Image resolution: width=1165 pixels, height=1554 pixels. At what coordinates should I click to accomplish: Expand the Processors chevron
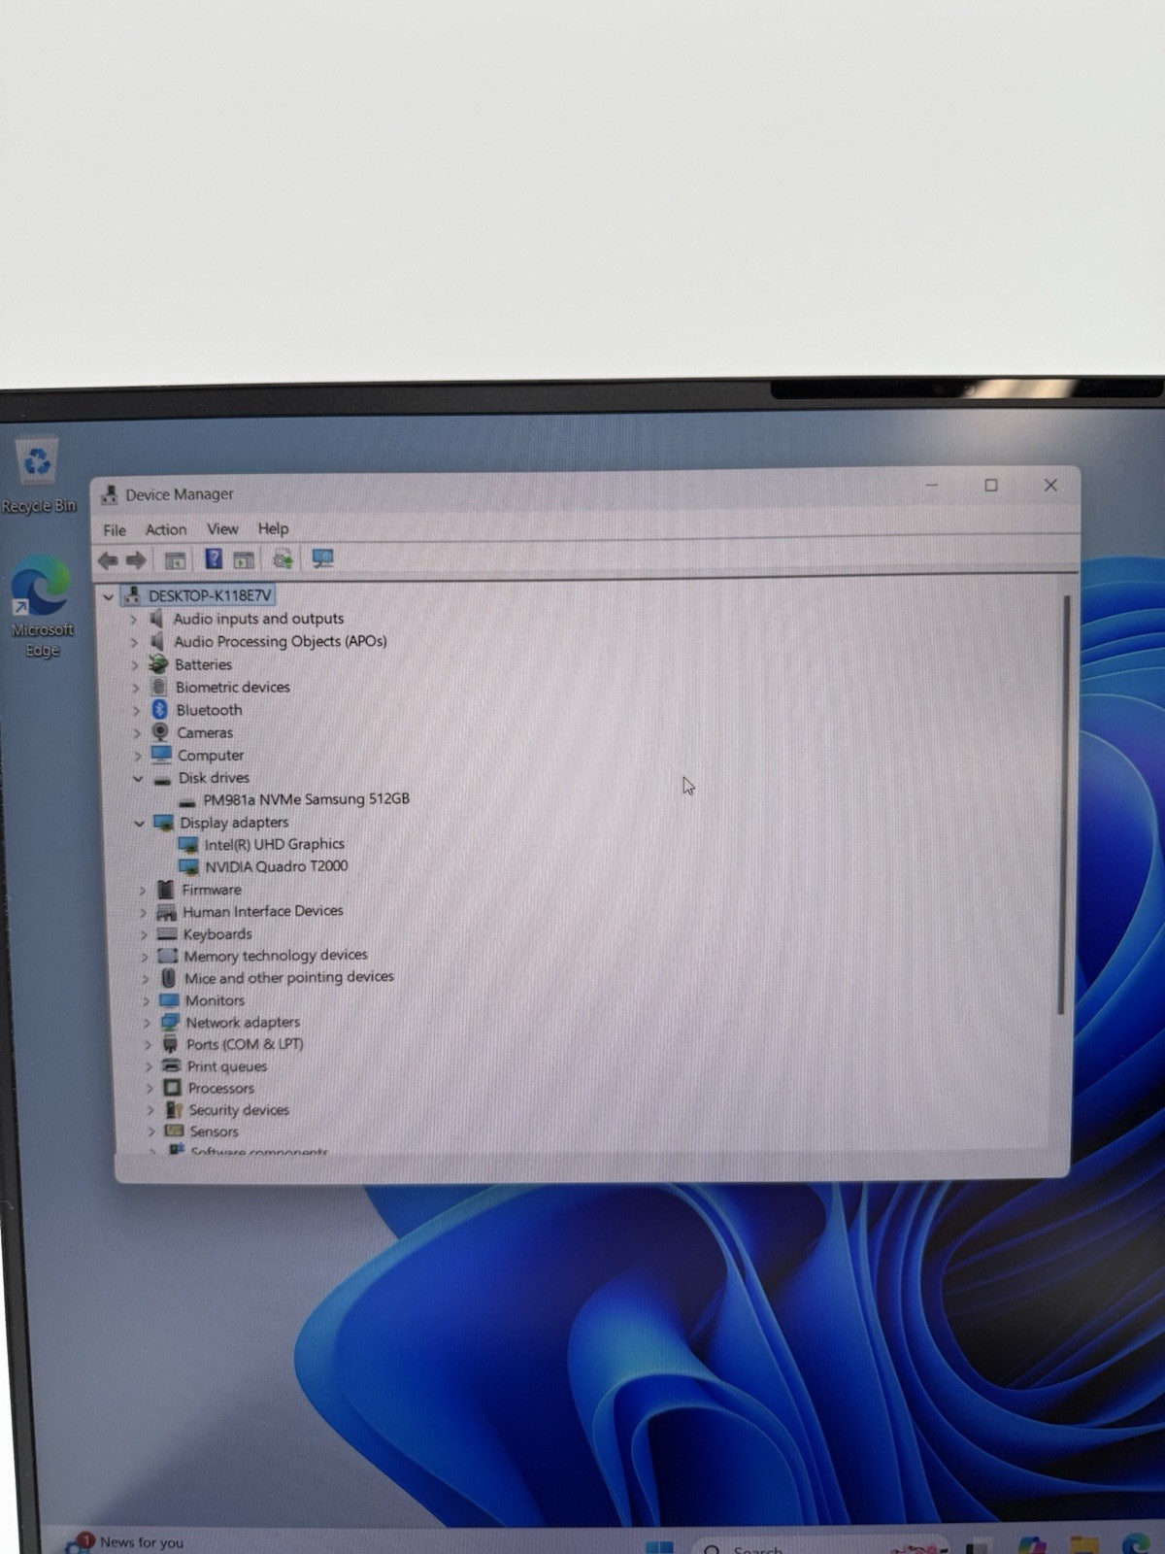(149, 1089)
